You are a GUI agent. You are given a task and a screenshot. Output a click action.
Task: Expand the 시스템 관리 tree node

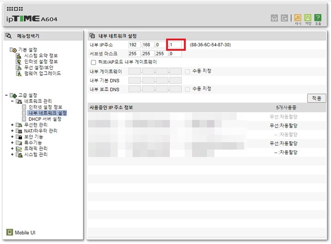tap(12, 154)
